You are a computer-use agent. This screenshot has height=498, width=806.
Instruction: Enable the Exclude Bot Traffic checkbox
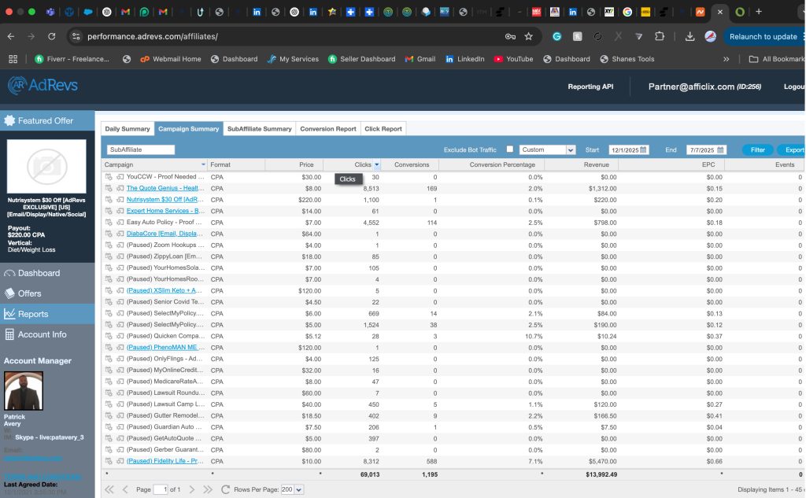click(510, 149)
